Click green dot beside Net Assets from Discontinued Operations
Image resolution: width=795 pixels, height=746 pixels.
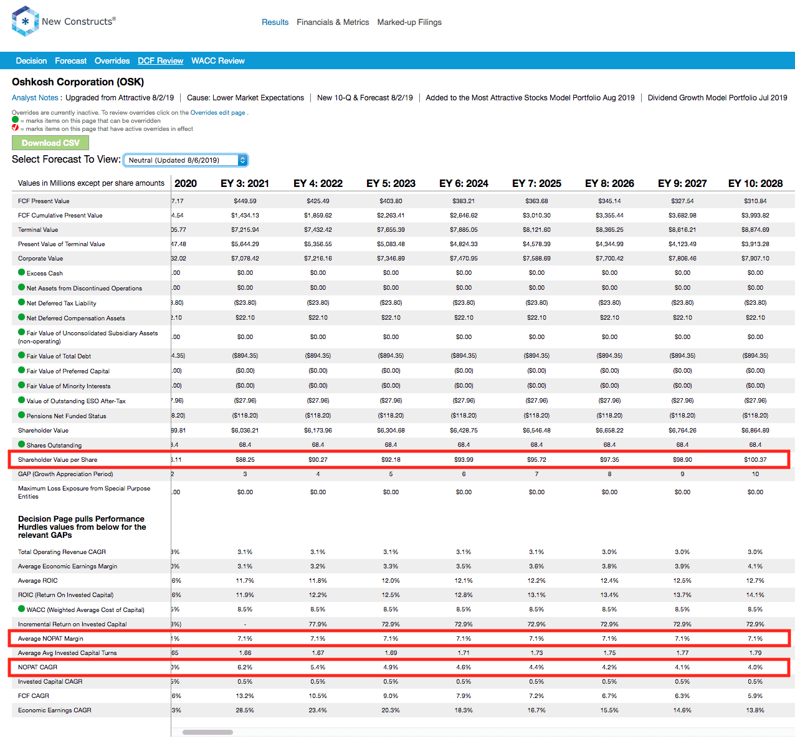tap(22, 287)
